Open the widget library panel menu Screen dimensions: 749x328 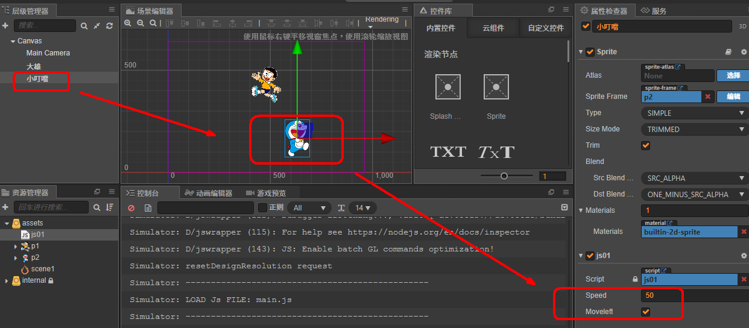point(566,10)
